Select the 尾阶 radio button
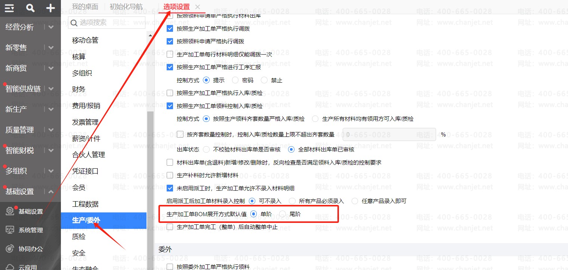The width and height of the screenshot is (568, 270). 283,214
